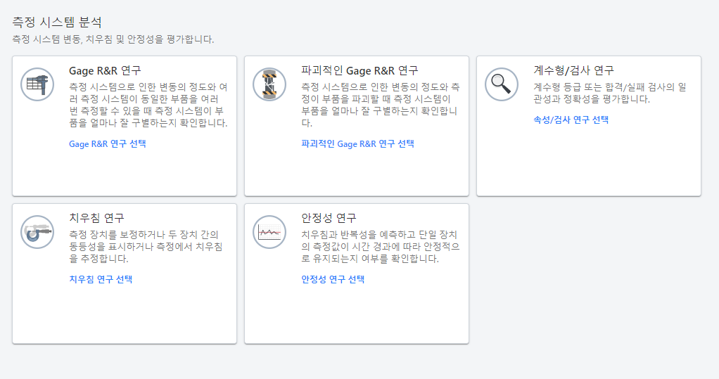Screen dimensions: 719x379
Task: Click the subtitle text below 측정 시스템 분석
Action: (113, 39)
